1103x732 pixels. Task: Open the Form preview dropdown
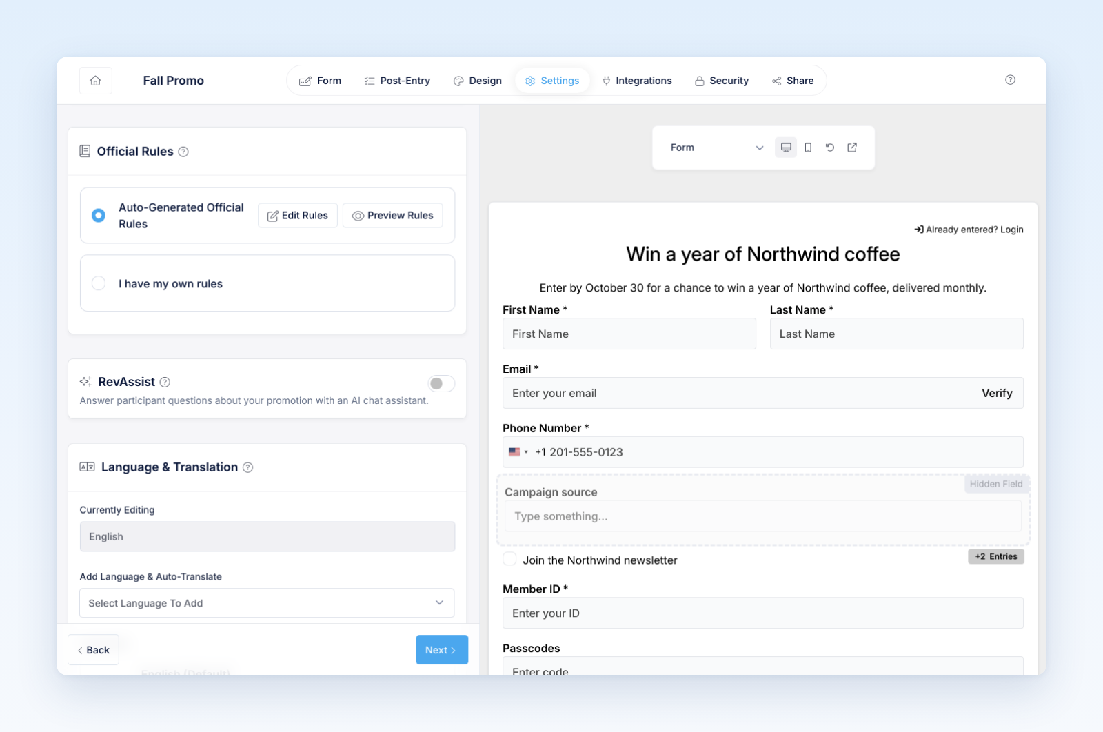pyautogui.click(x=716, y=148)
